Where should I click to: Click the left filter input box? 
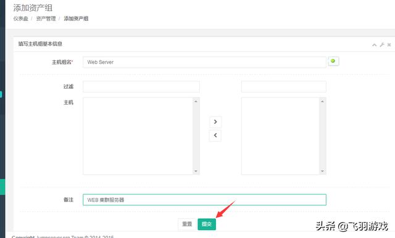pyautogui.click(x=141, y=86)
